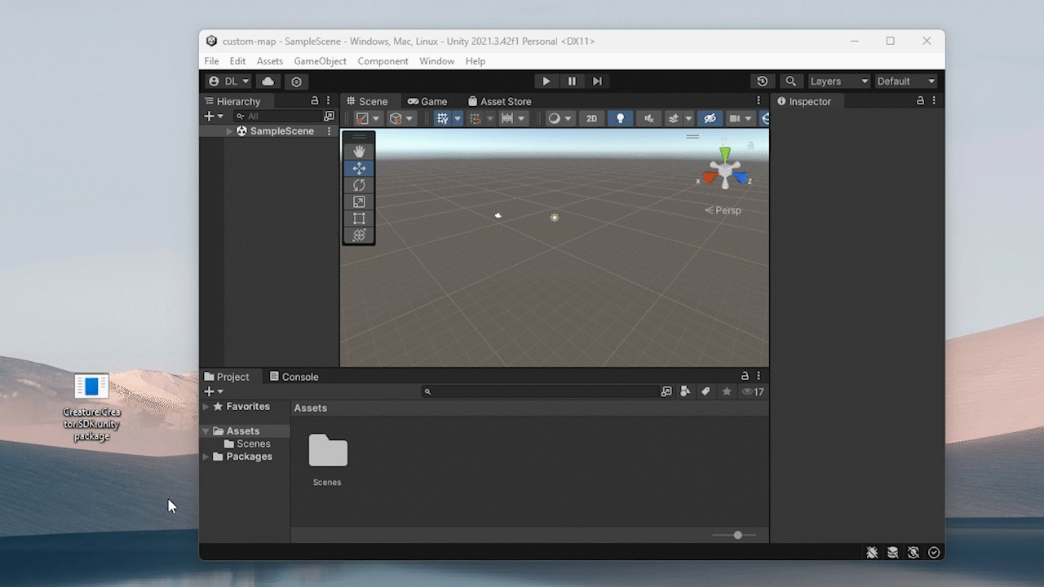Open Creature Creator SDK desktop package

tap(91, 407)
